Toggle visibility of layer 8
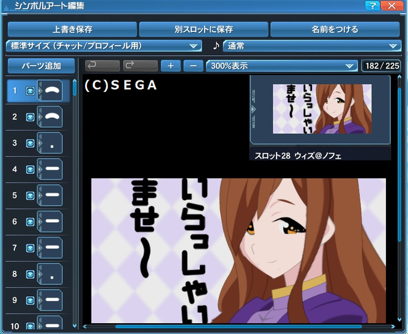The image size is (408, 334). click(30, 274)
